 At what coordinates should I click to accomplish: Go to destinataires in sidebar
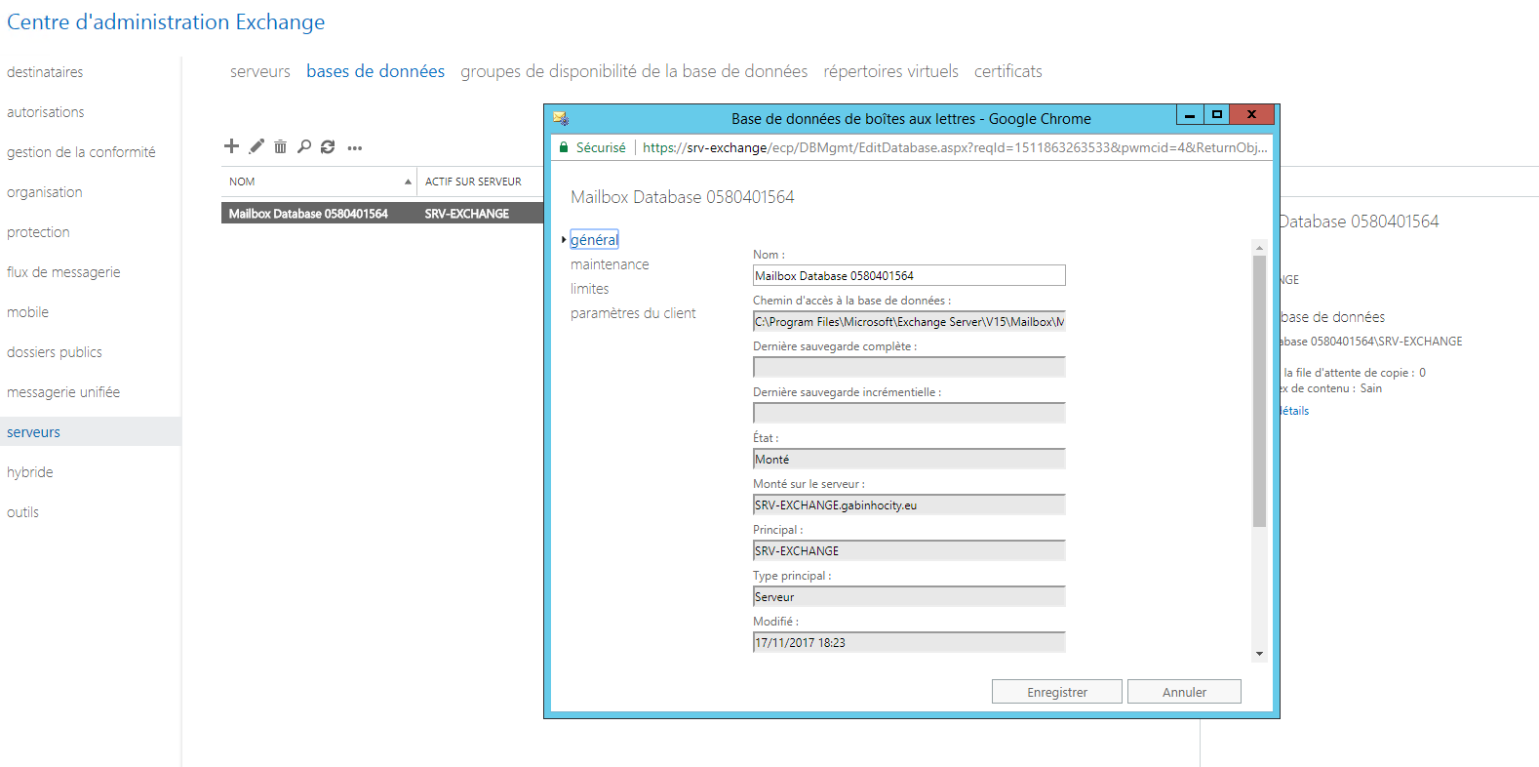pyautogui.click(x=45, y=72)
